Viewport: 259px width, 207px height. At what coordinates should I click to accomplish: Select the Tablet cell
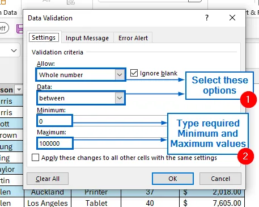96,203
